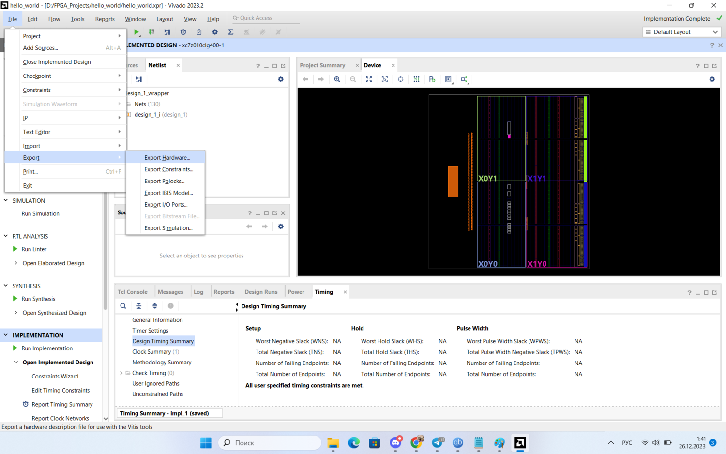The height and width of the screenshot is (454, 726).
Task: Click the search icon in Timing panel
Action: click(x=123, y=306)
